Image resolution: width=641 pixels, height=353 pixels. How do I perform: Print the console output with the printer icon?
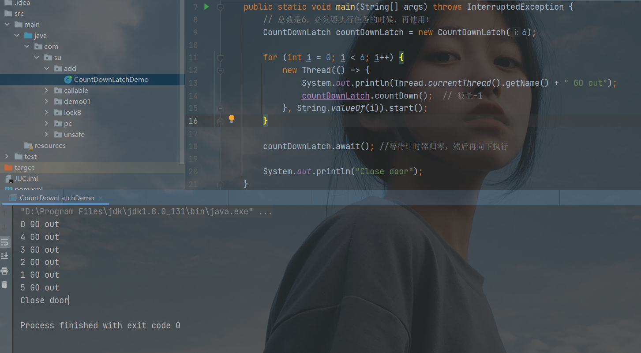coord(4,271)
